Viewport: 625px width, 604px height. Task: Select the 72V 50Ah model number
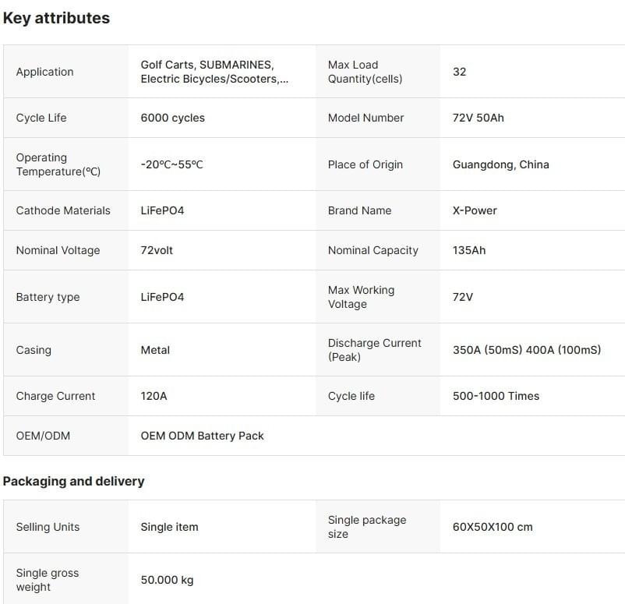click(x=478, y=118)
